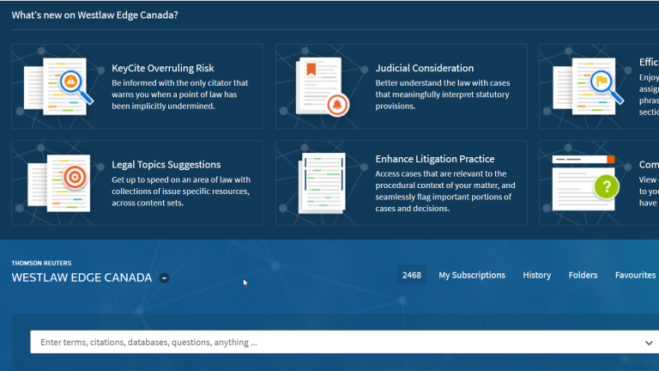Open the 2468 client ID button
Screen dimensions: 659x371
tap(412, 275)
